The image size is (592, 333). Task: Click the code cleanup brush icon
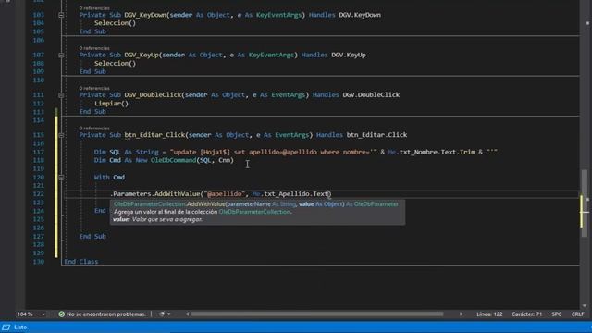162,314
